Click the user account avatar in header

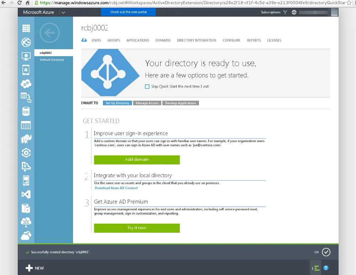(334, 12)
